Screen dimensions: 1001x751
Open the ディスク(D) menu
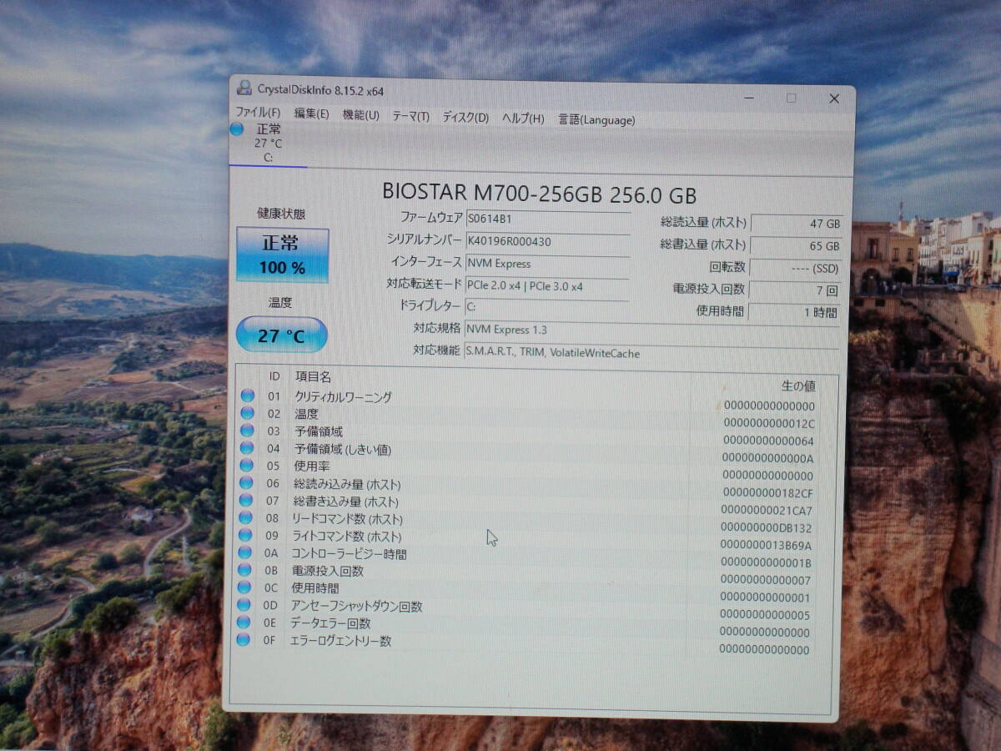coord(465,118)
